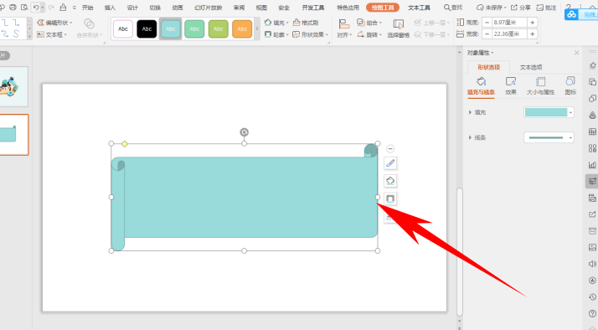Open the chart icon in right sidebar
Screen dimensions: 598x330
point(592,165)
